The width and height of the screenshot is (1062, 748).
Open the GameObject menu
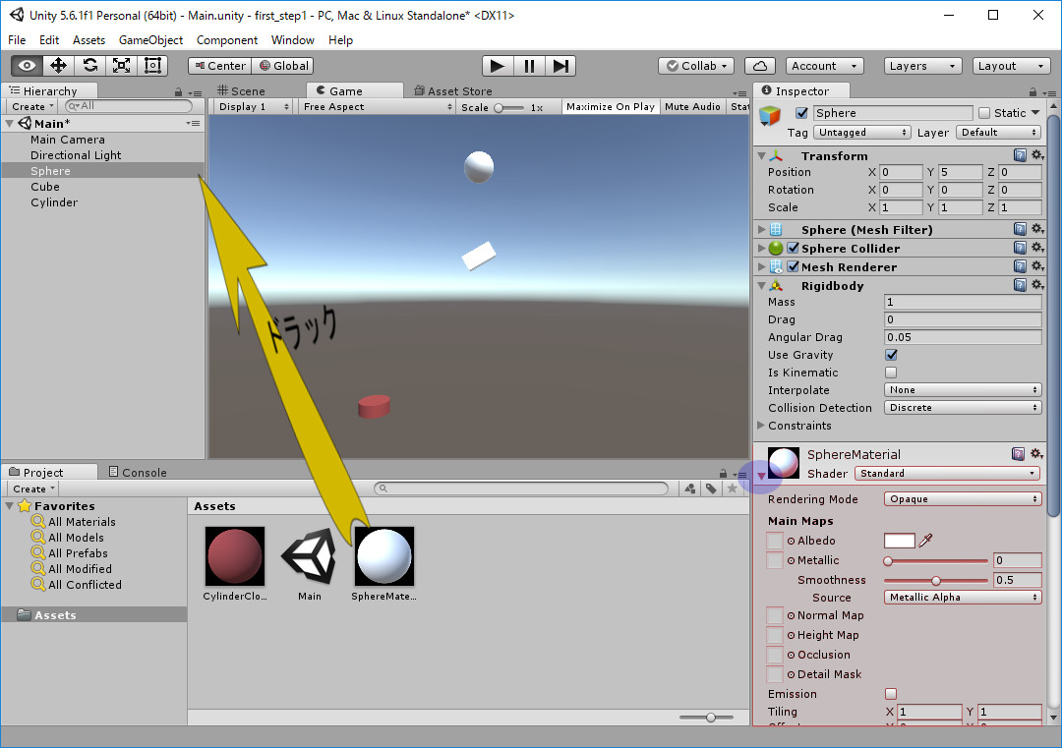(150, 40)
